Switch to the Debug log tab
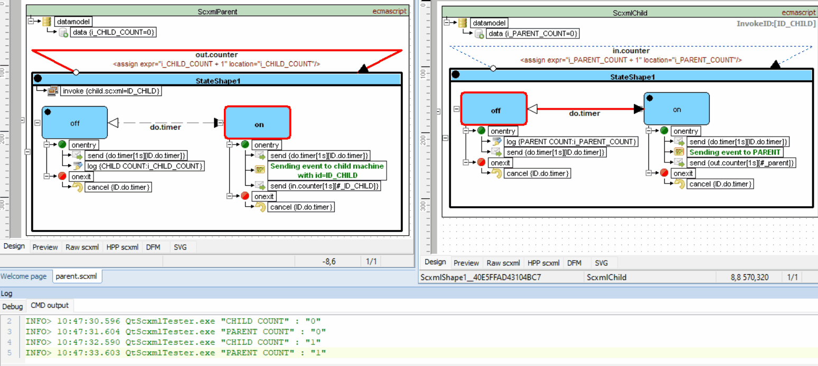This screenshot has width=818, height=366. point(12,306)
